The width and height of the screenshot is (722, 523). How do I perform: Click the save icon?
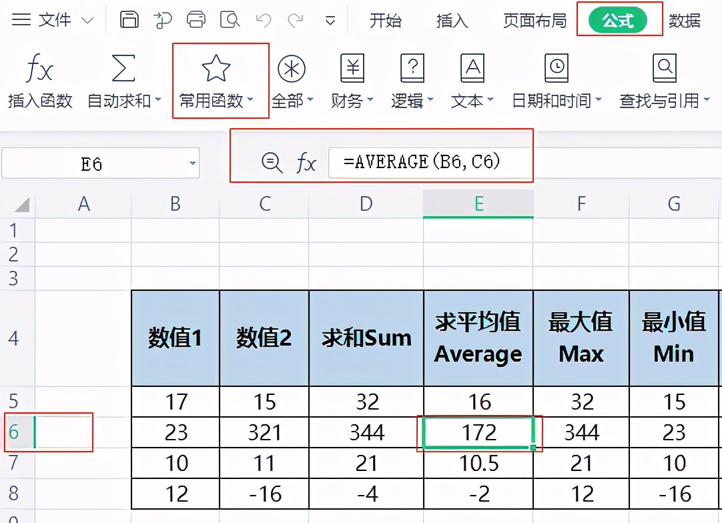pos(129,20)
